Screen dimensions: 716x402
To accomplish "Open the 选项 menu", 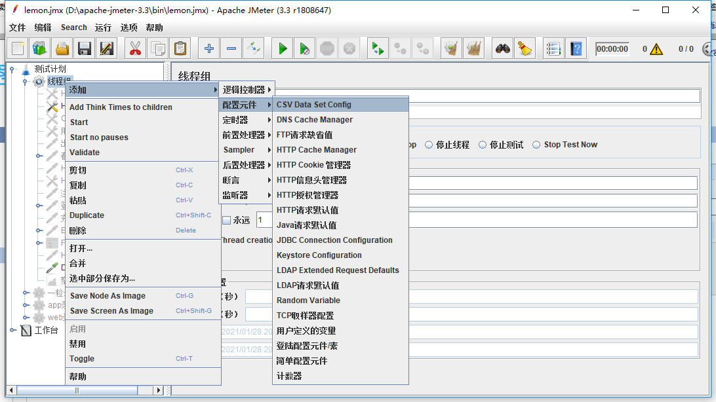I will point(129,27).
